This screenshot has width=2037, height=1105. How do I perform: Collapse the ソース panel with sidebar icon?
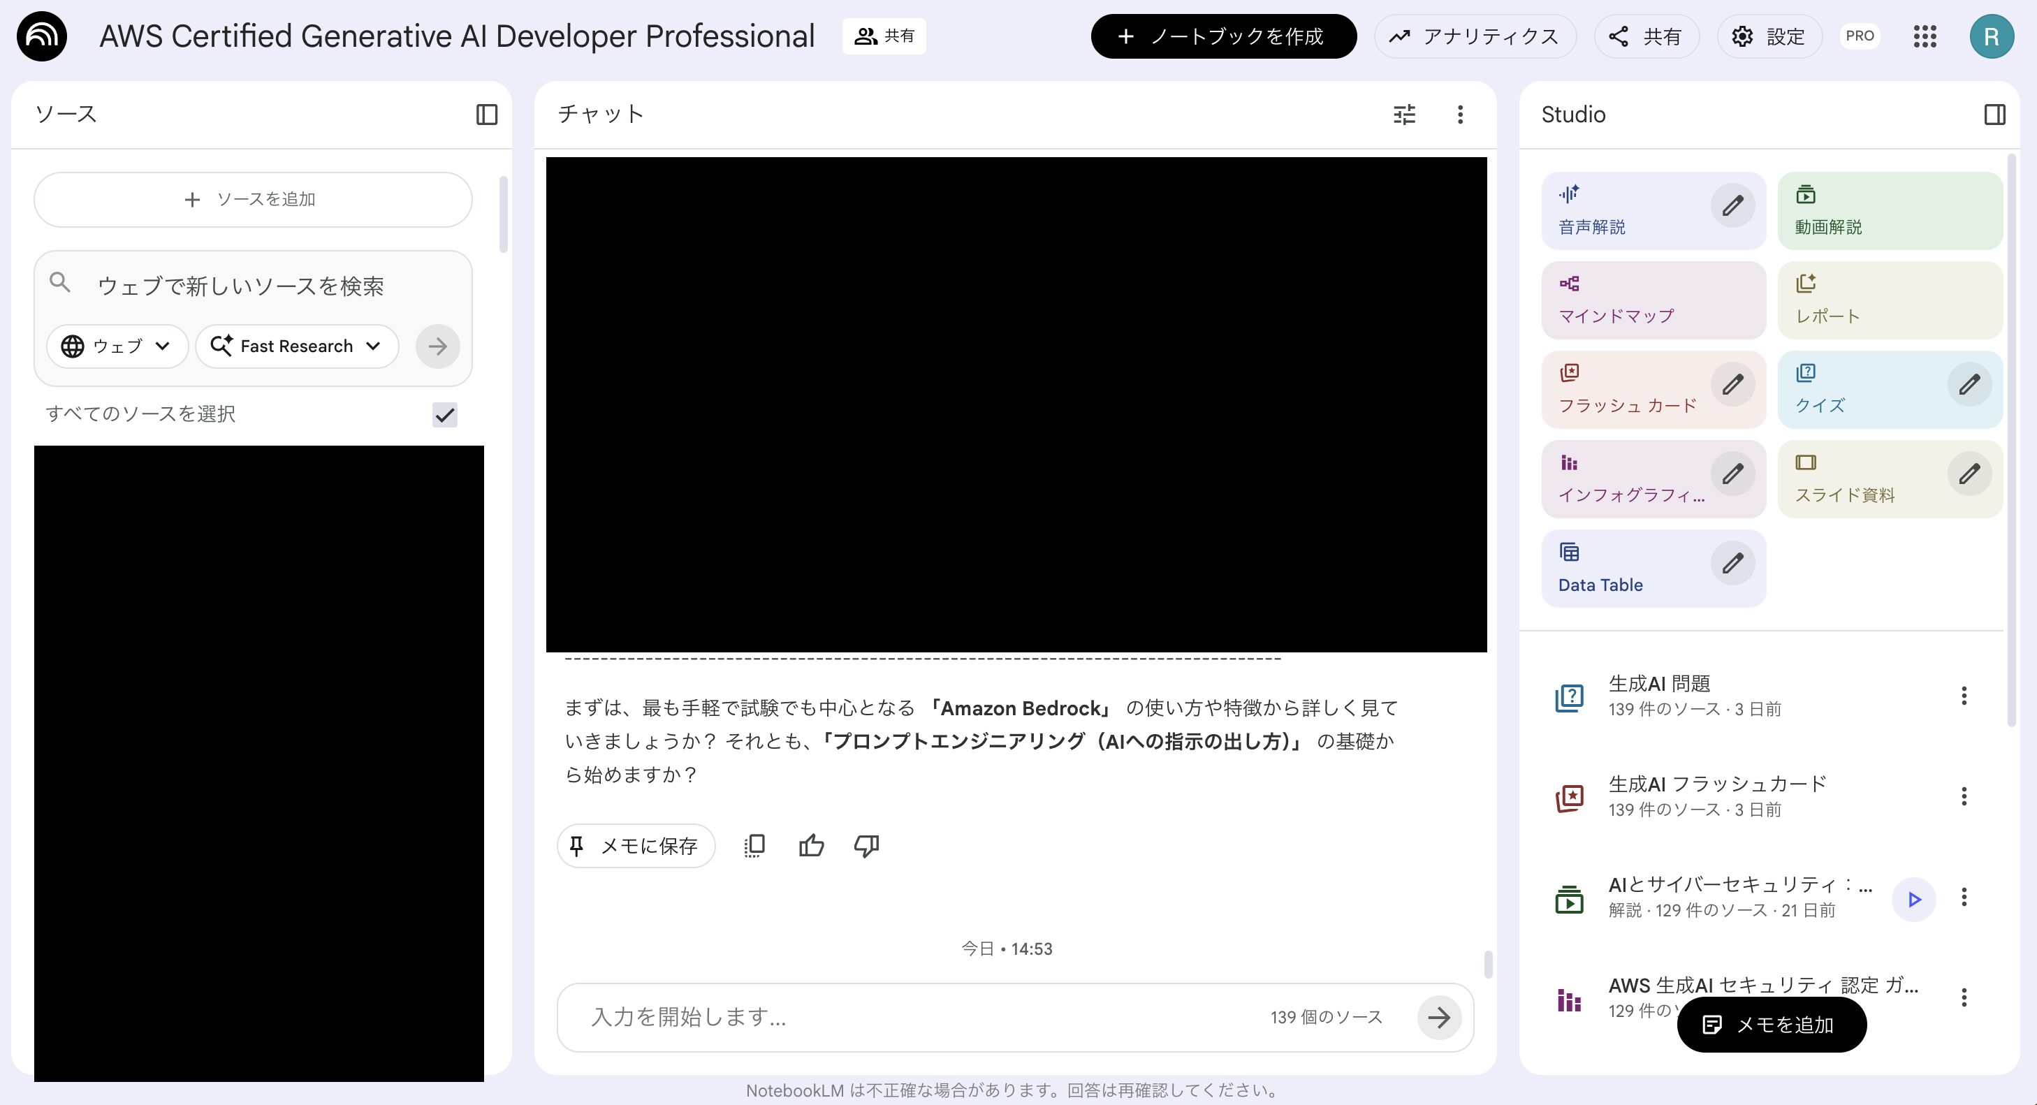click(x=486, y=115)
